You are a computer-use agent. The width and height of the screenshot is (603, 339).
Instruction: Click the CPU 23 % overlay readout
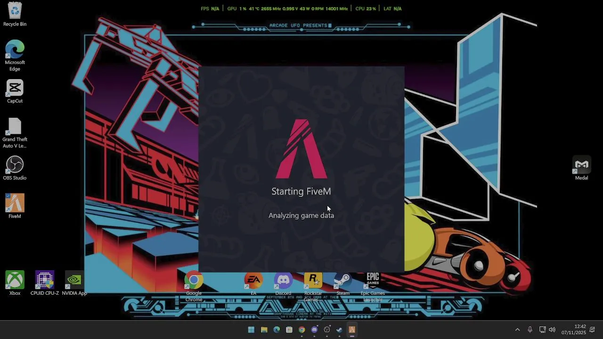click(x=366, y=8)
